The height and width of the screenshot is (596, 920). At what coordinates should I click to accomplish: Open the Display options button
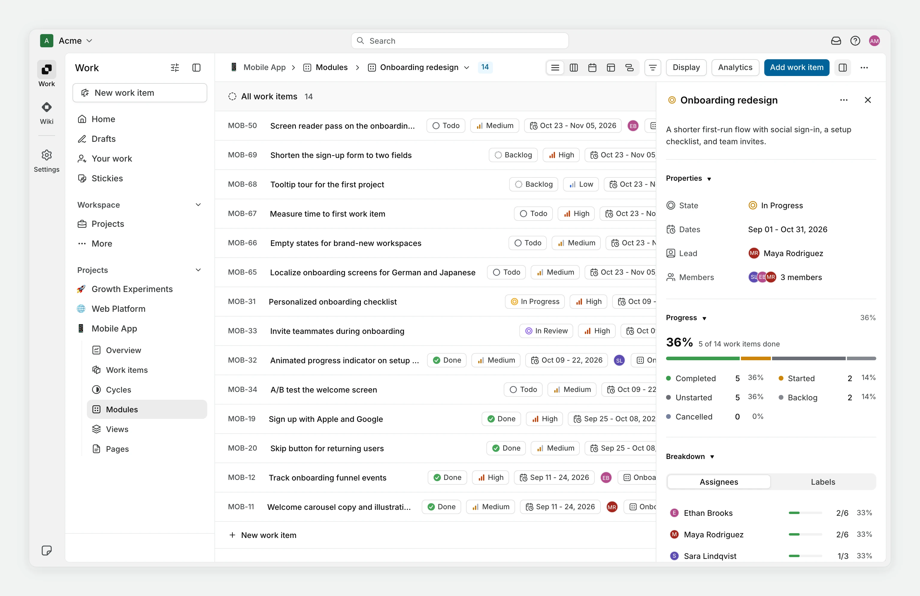click(686, 68)
